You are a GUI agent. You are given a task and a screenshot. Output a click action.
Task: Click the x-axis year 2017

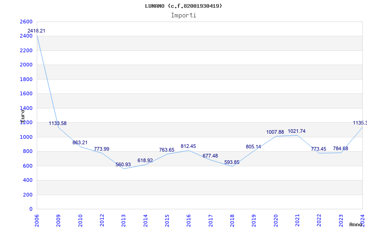coord(211,220)
